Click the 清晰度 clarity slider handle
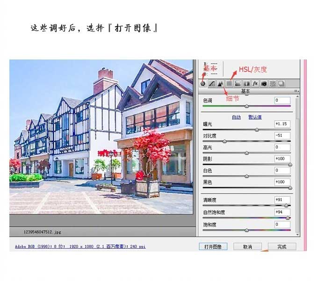 286,206
